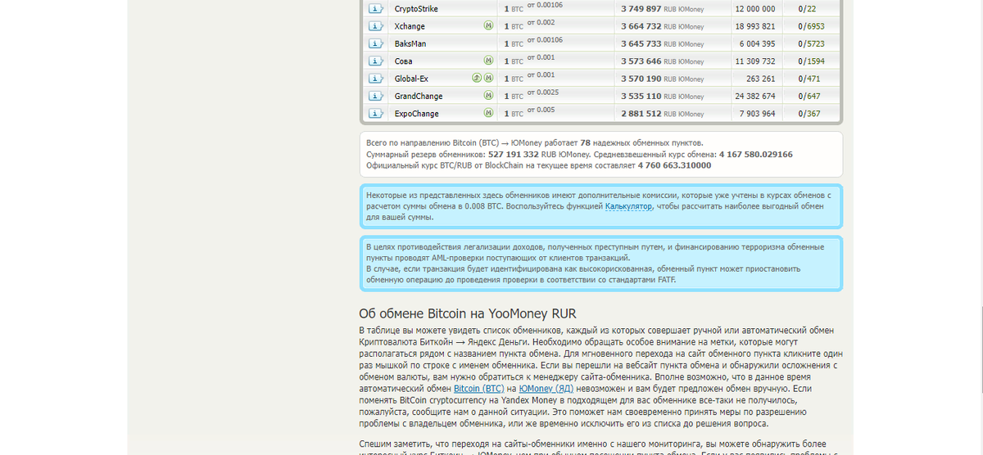Viewport: 983px width, 455px height.
Task: Click Xchange reserve 18 993 821
Action: pos(755,26)
